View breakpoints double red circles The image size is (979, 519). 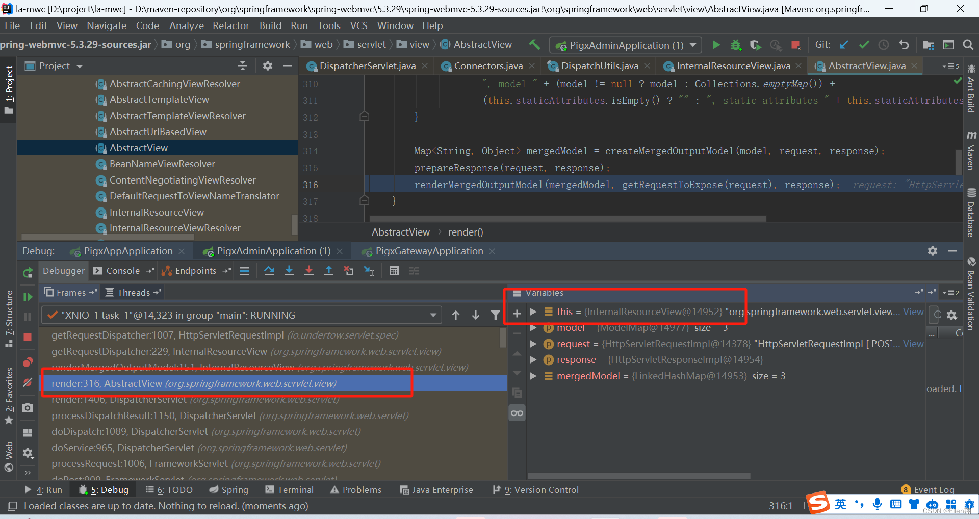point(28,362)
